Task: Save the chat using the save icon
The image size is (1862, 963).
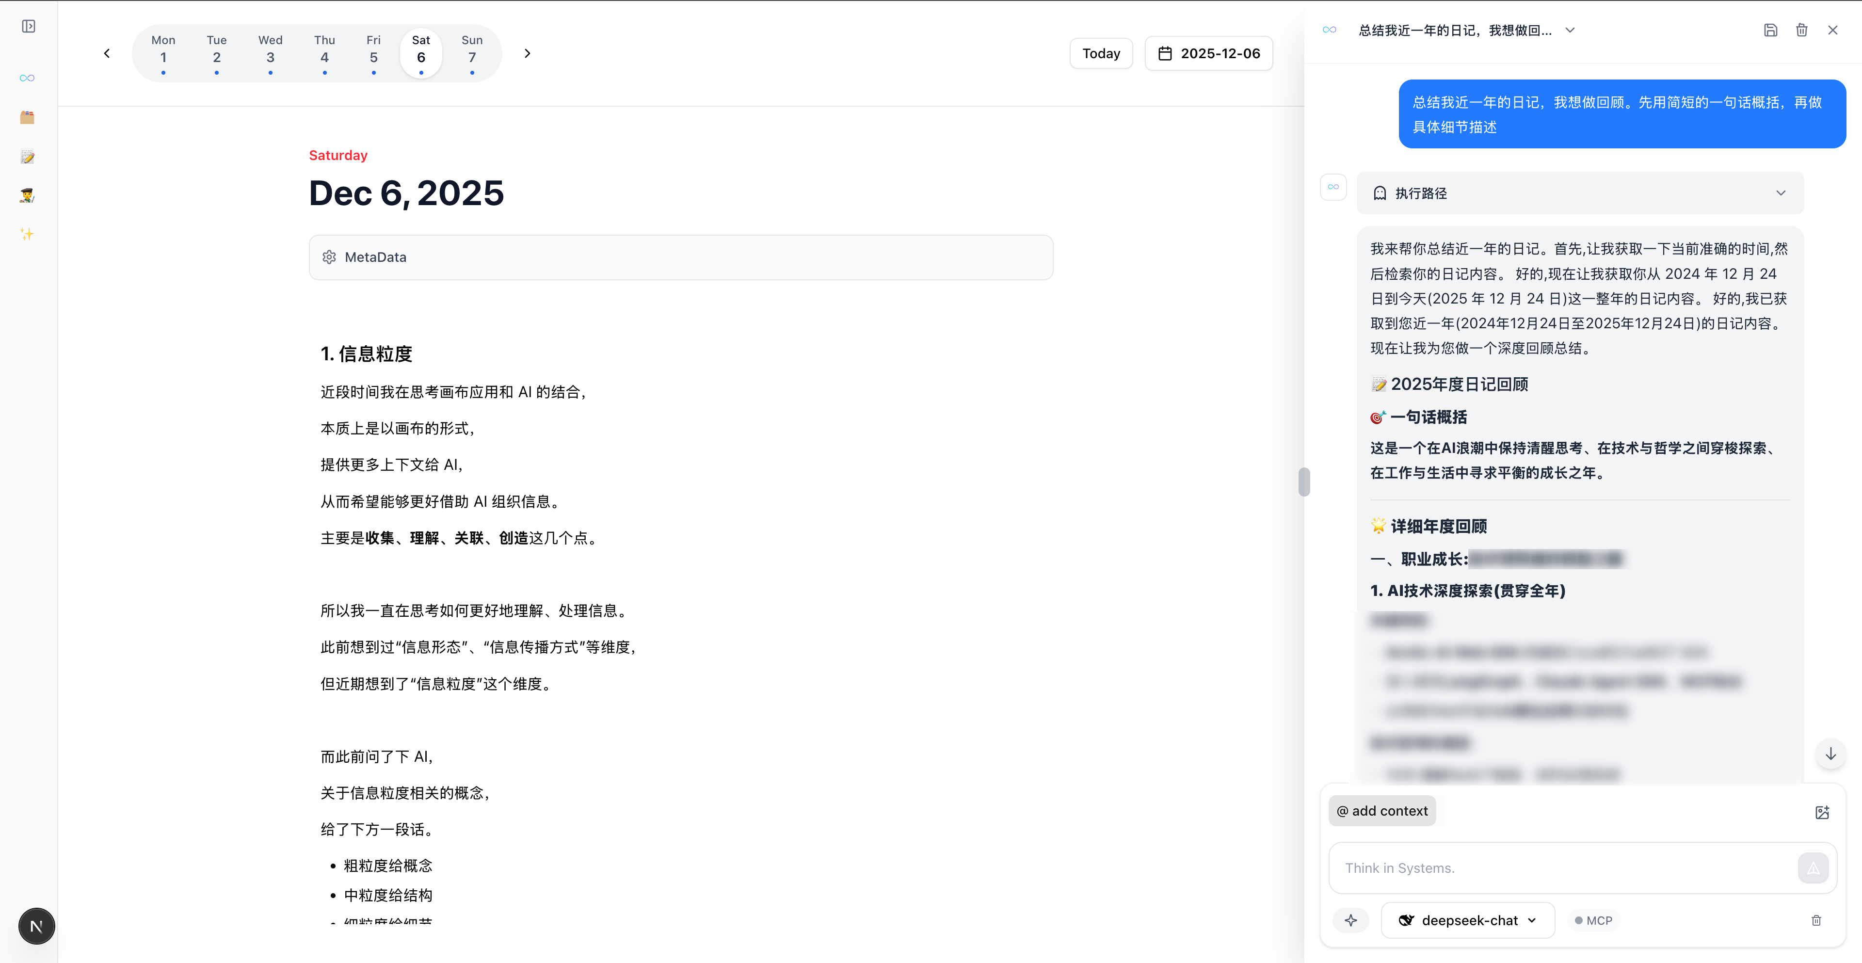Action: (1770, 31)
